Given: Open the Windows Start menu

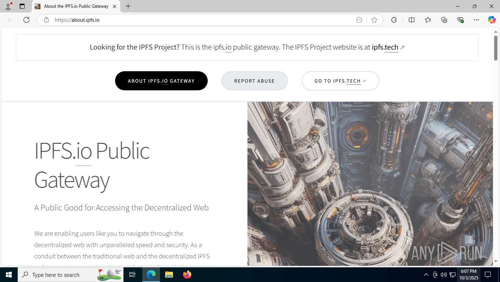Looking at the screenshot, I should 9,275.
